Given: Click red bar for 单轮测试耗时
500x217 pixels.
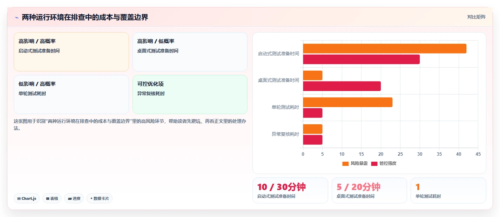Looking at the screenshot, I should click(x=312, y=113).
